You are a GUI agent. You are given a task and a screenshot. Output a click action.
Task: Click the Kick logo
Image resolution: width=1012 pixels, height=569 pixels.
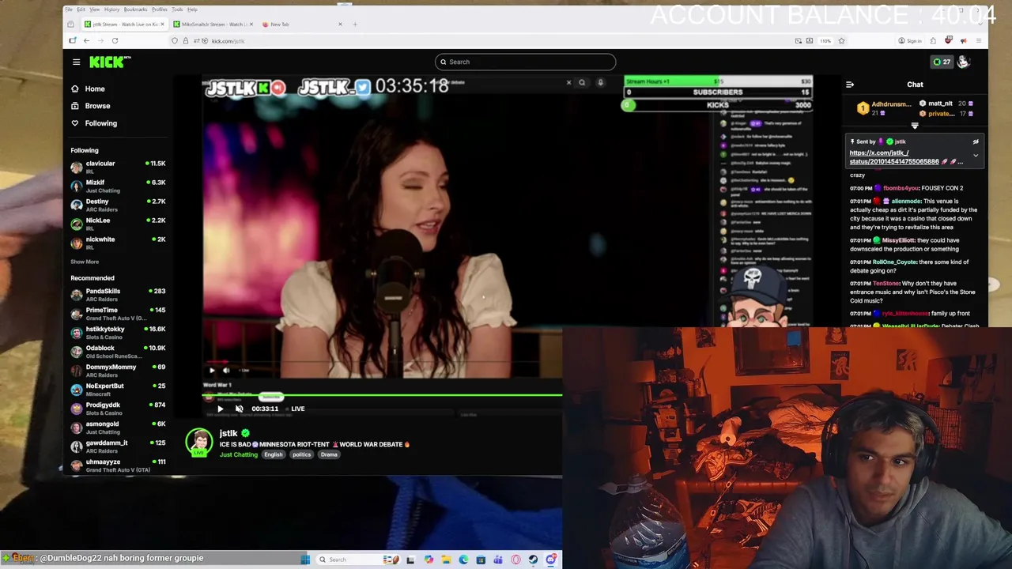coord(109,62)
